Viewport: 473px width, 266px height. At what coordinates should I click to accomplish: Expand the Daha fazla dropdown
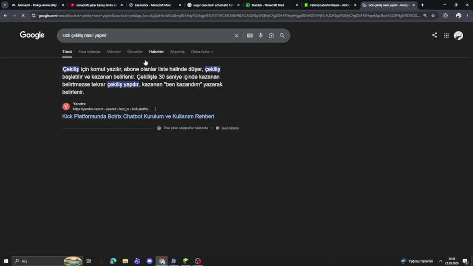[x=202, y=52]
